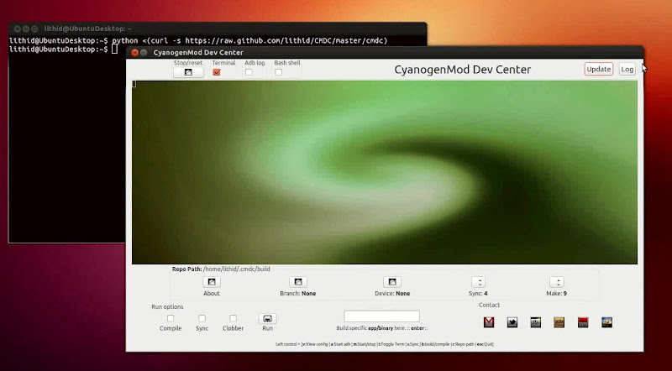Uncheck the Terminal checkbox
This screenshot has height=371, width=672.
(x=217, y=72)
